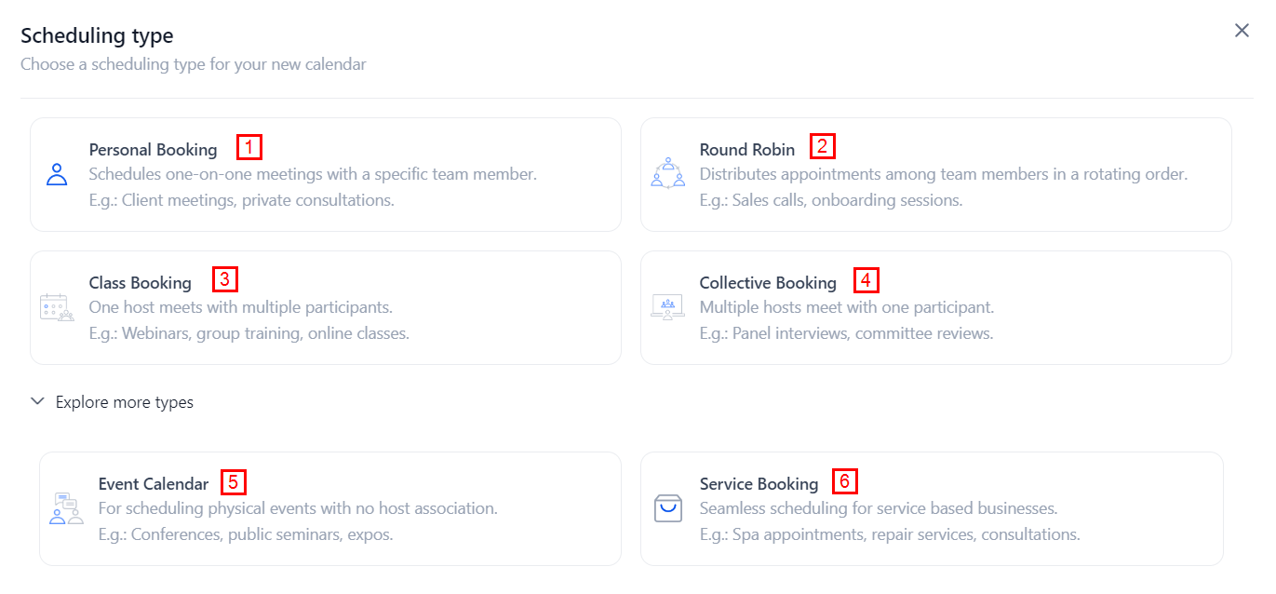Click the Event Calendar people icon

(x=66, y=508)
